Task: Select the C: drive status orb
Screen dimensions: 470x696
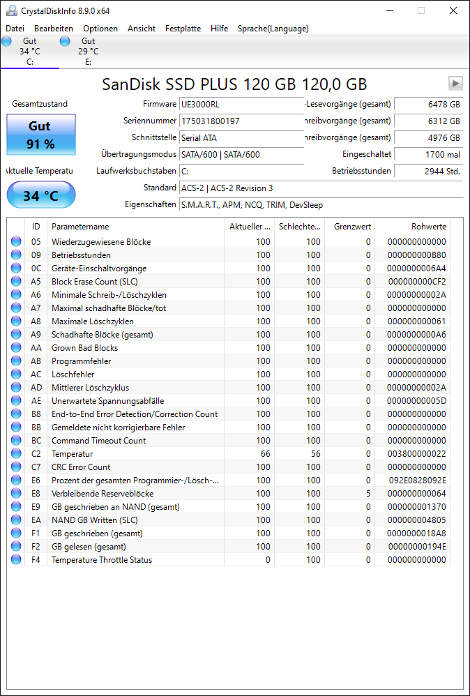Action: pos(6,42)
